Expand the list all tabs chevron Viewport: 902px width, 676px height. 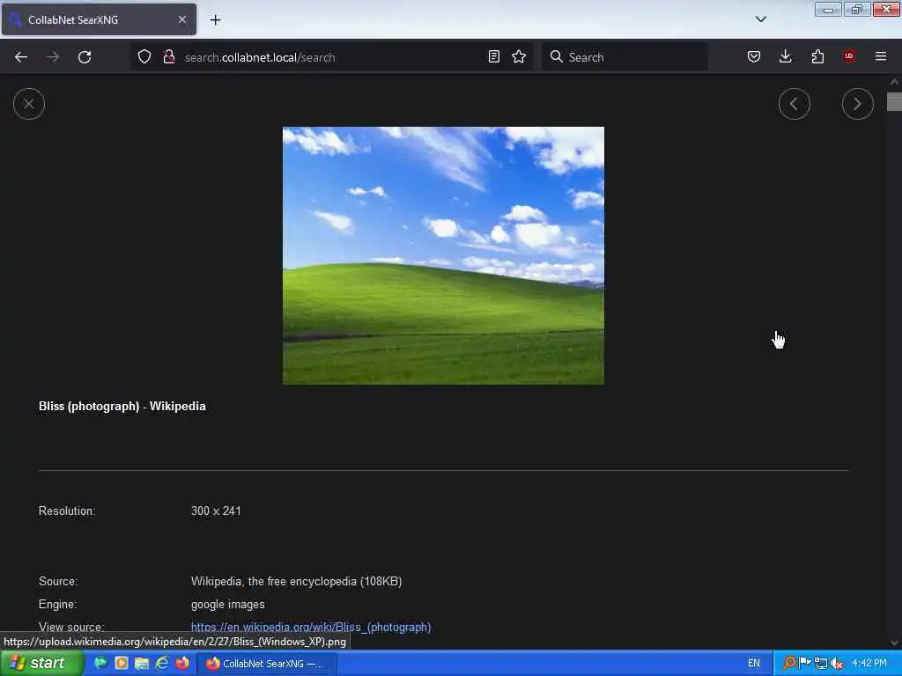tap(760, 19)
